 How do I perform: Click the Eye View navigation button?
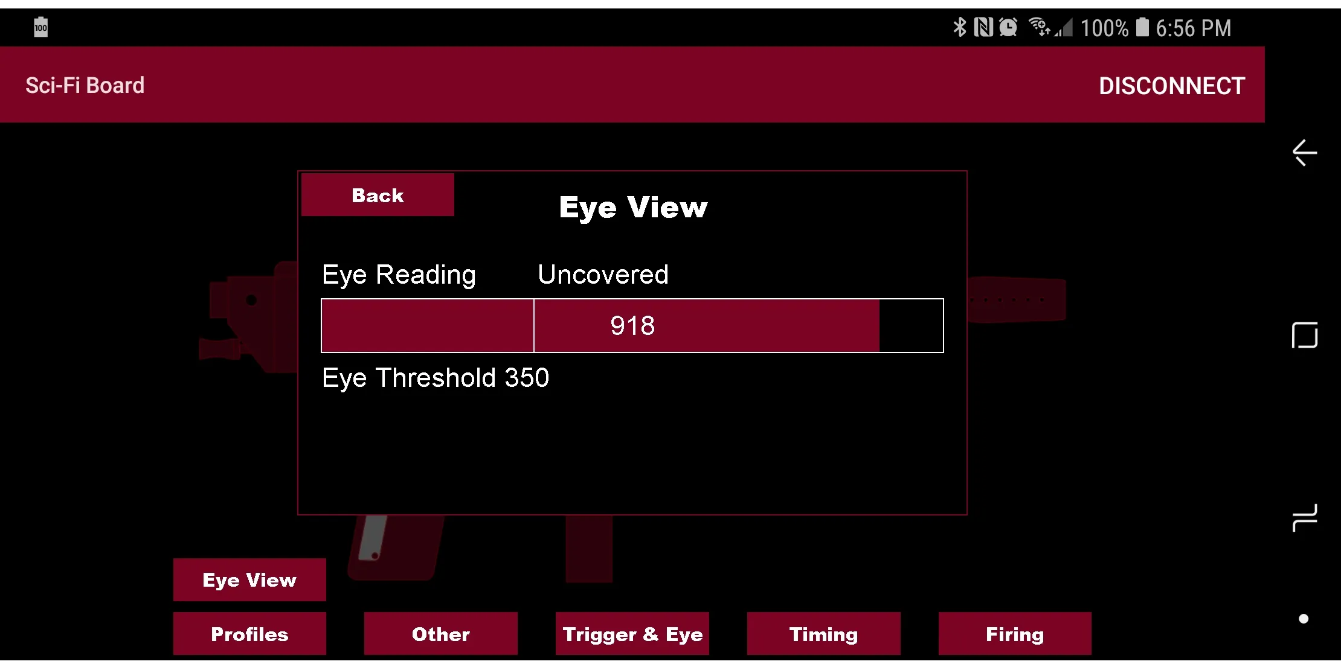click(x=248, y=579)
